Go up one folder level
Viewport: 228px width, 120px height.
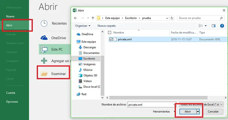click(93, 18)
